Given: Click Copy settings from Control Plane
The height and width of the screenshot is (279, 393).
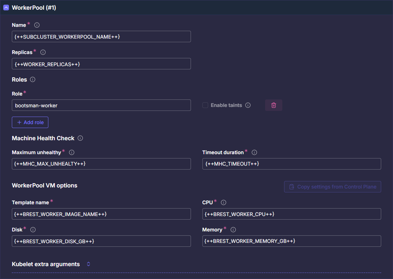Looking at the screenshot, I should 332,186.
